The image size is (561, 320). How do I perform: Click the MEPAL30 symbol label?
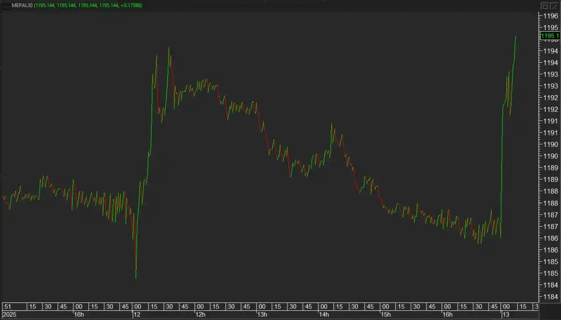[22, 5]
